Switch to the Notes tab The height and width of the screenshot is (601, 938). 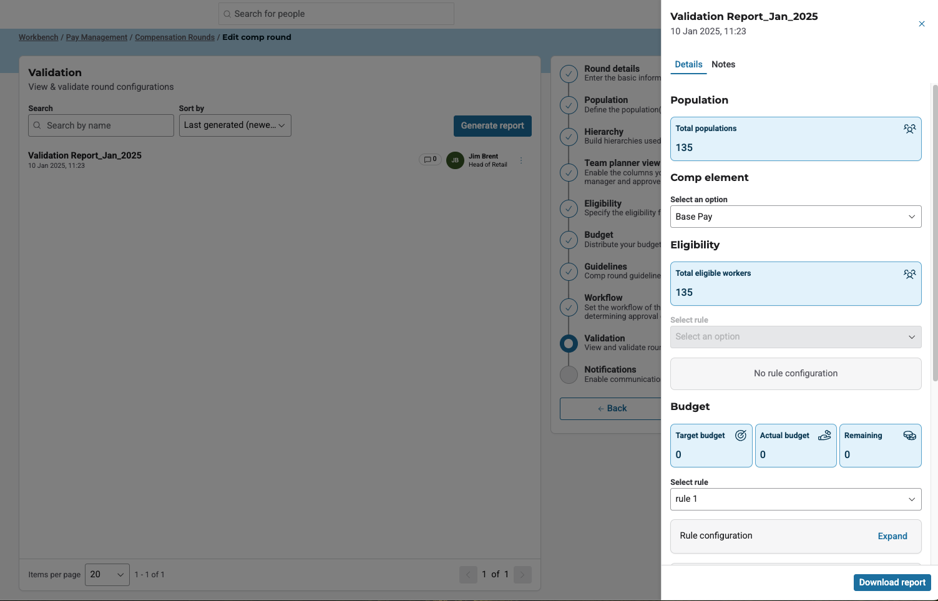coord(723,64)
